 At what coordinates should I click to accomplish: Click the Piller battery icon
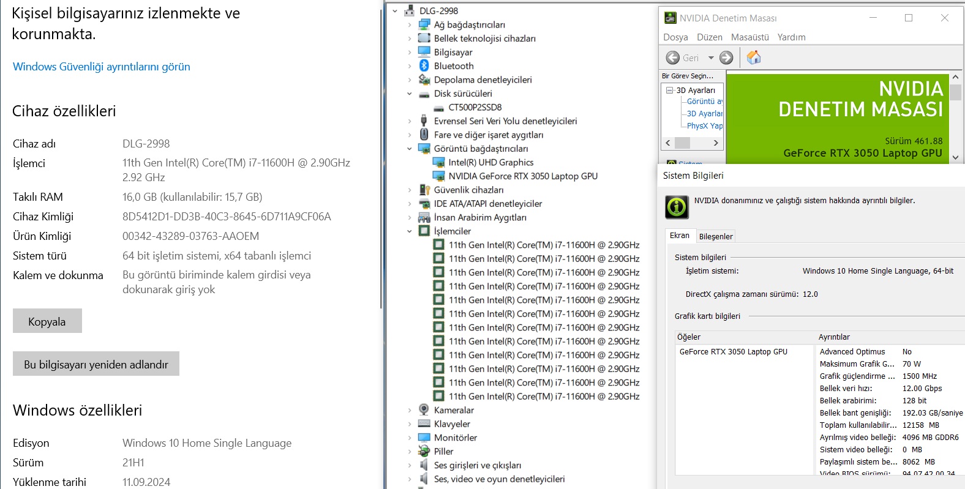[424, 451]
